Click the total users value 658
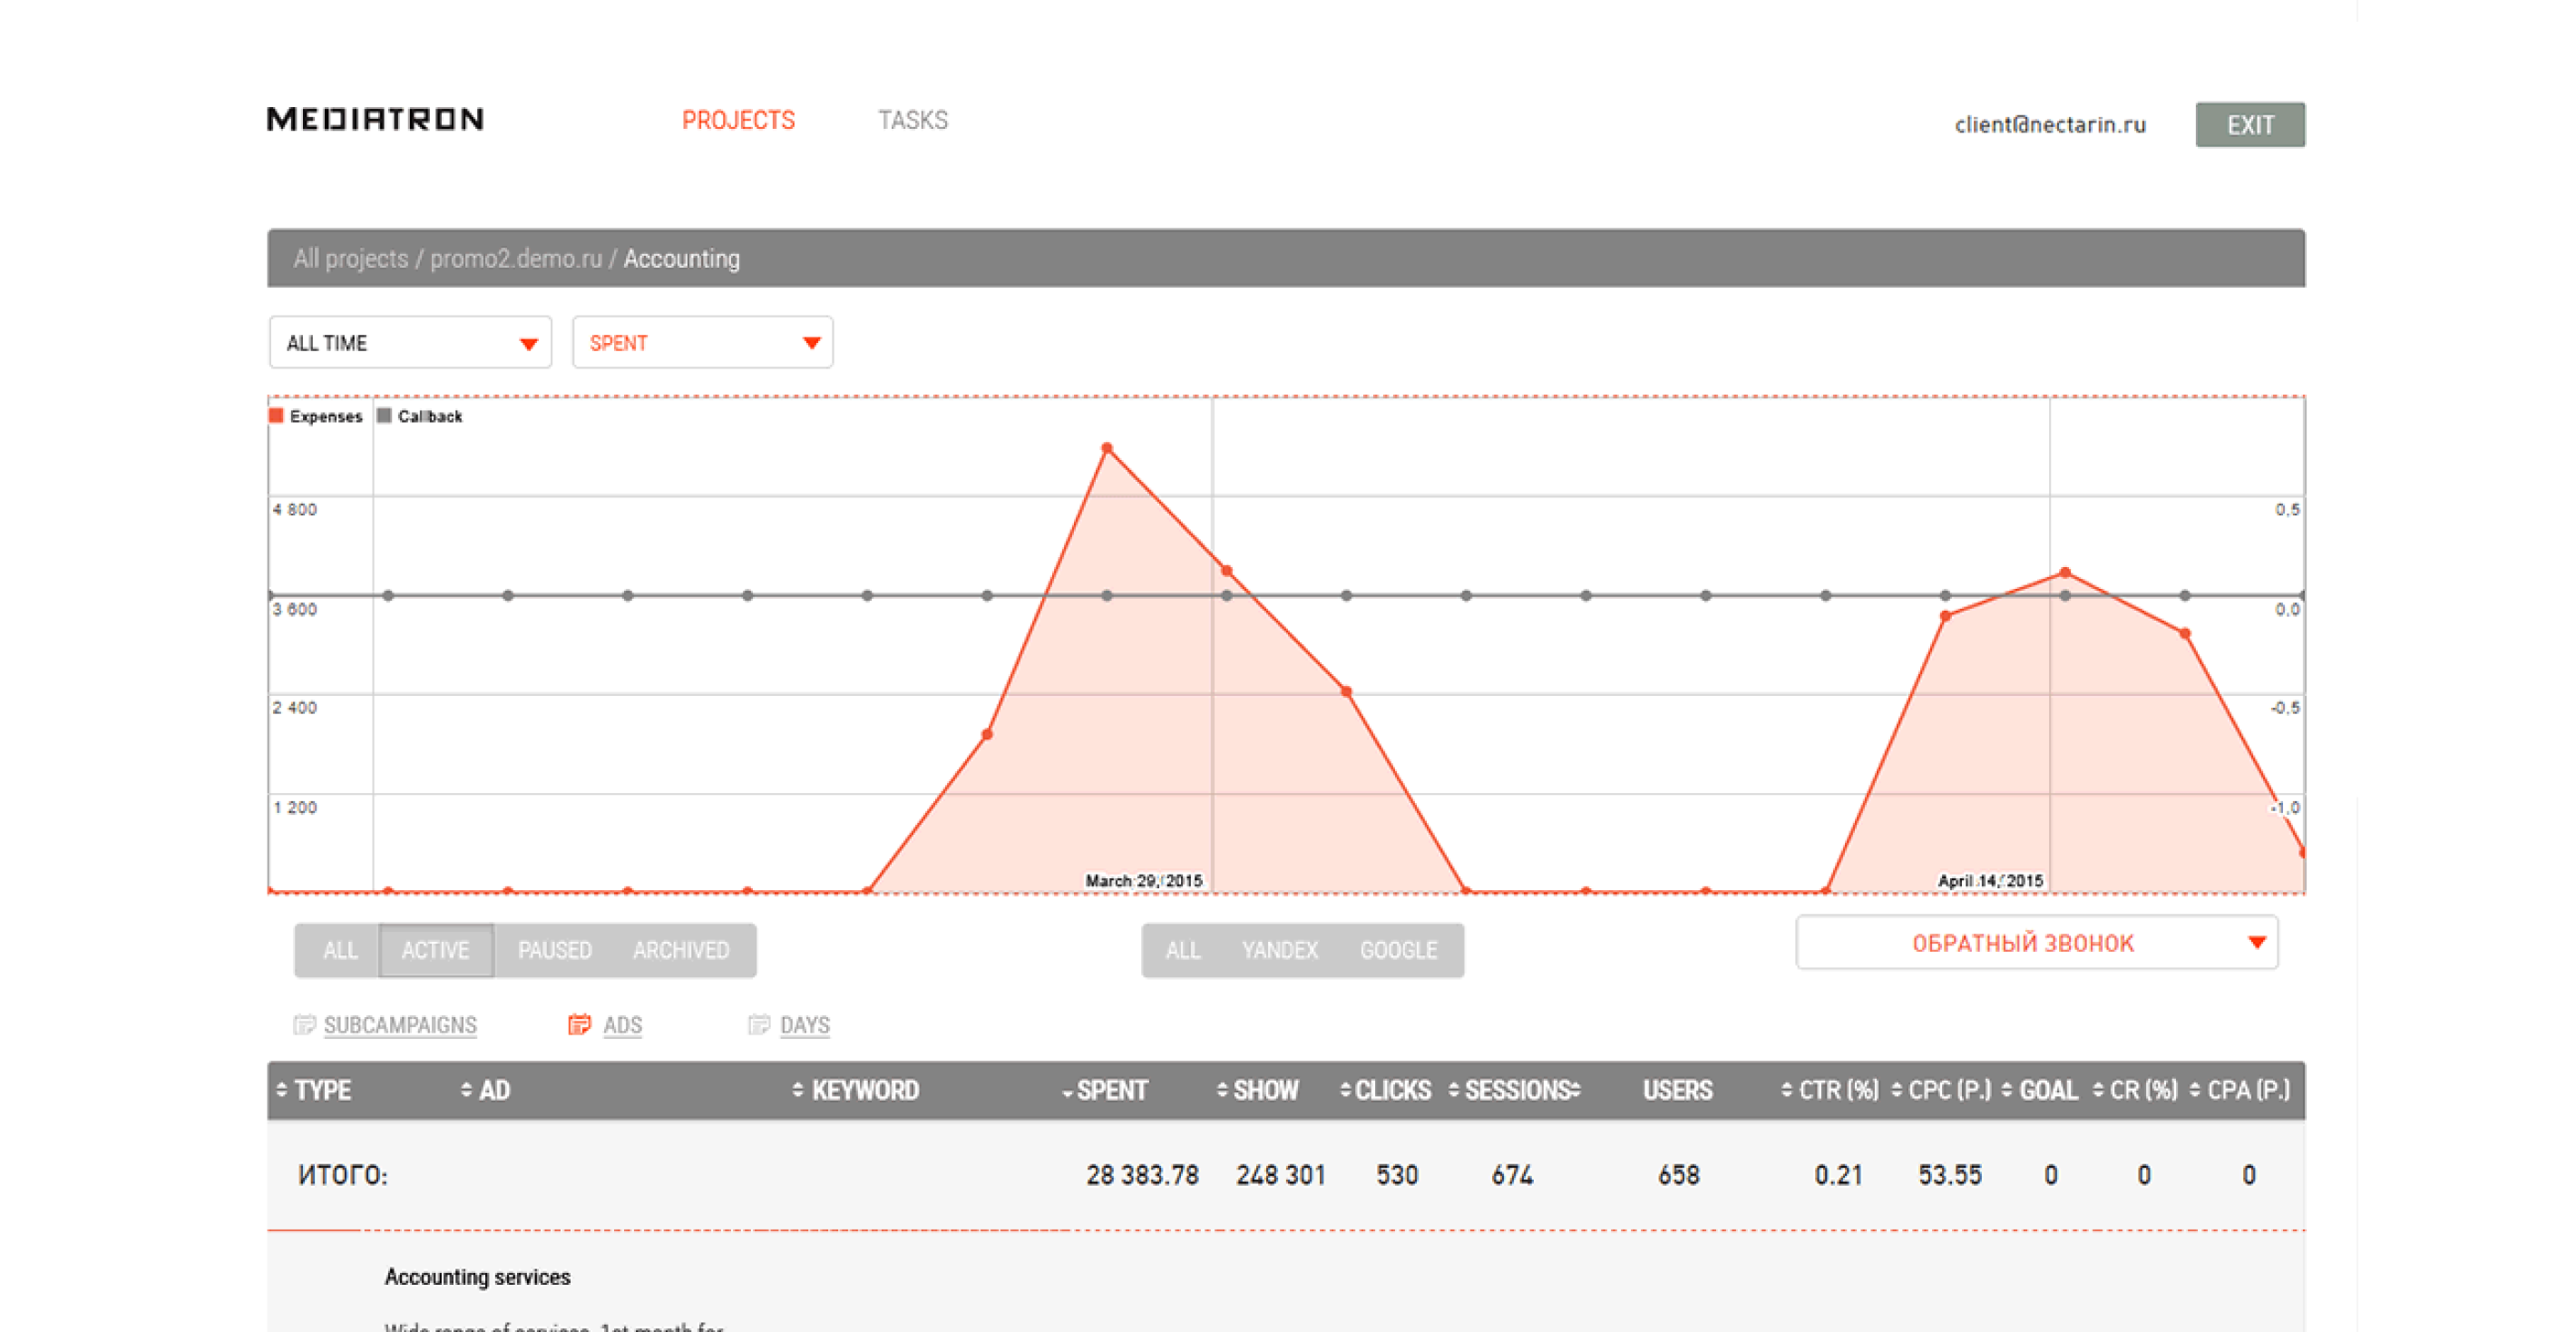The image size is (2576, 1332). (1678, 1176)
